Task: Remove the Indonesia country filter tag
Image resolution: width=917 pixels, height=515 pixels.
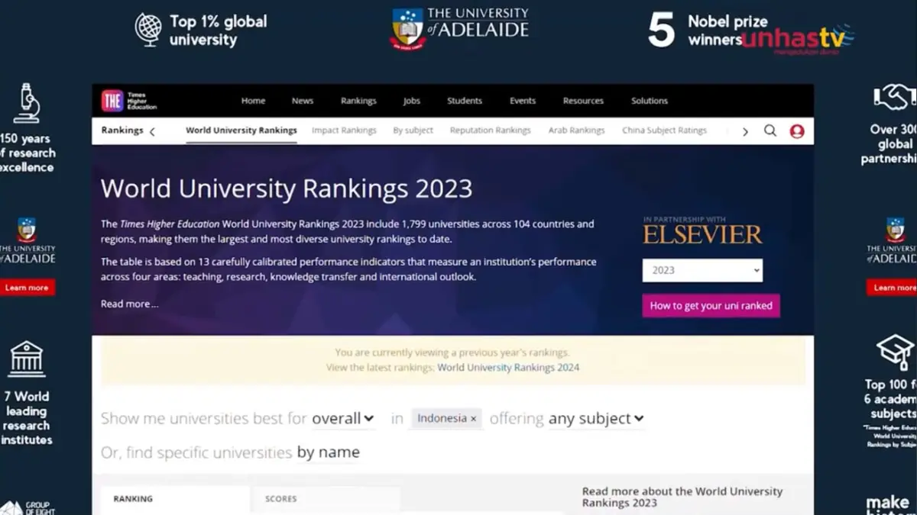Action: (x=473, y=419)
